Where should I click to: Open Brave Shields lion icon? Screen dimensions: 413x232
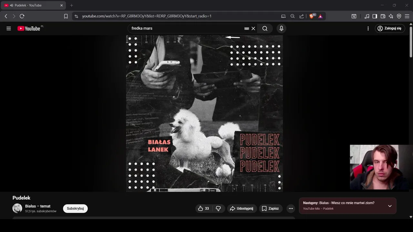click(312, 16)
